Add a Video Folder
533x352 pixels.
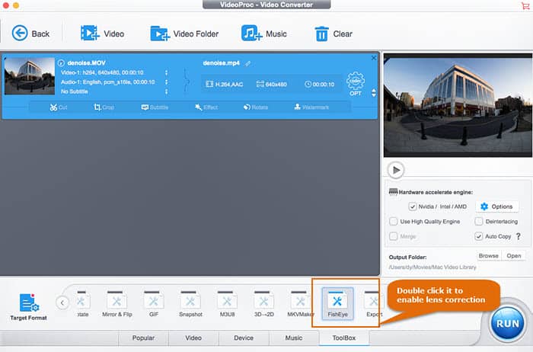point(184,34)
